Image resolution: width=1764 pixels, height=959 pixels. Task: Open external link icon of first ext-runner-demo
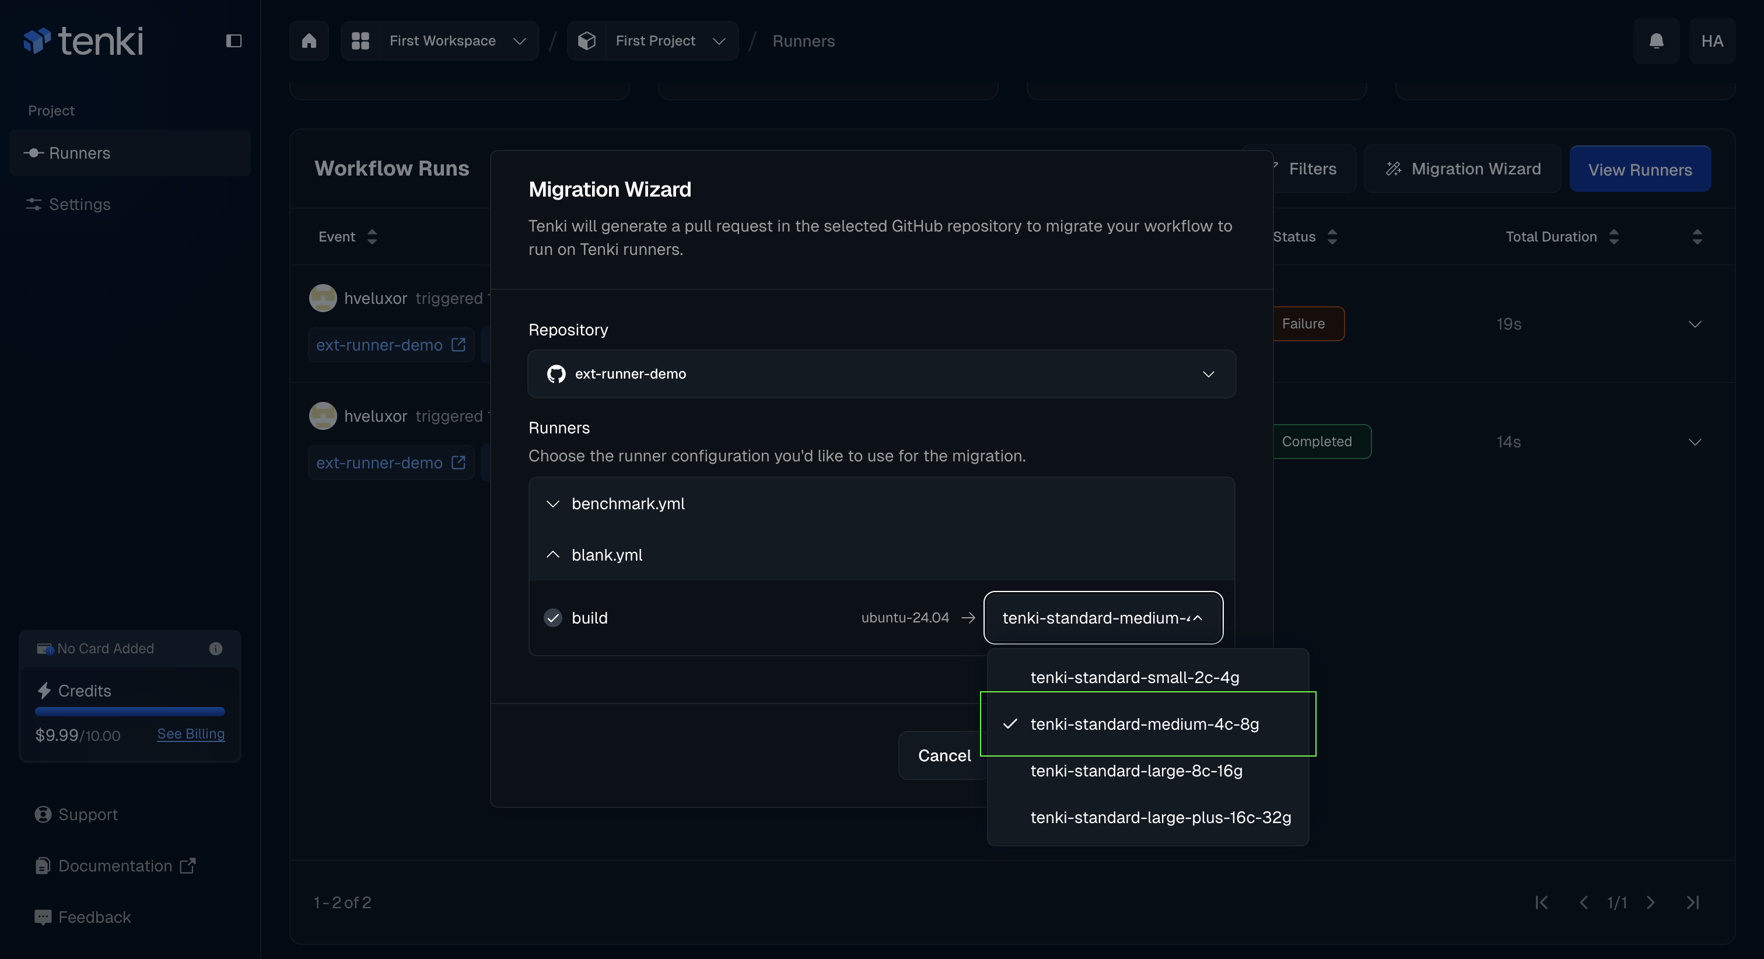tap(459, 345)
